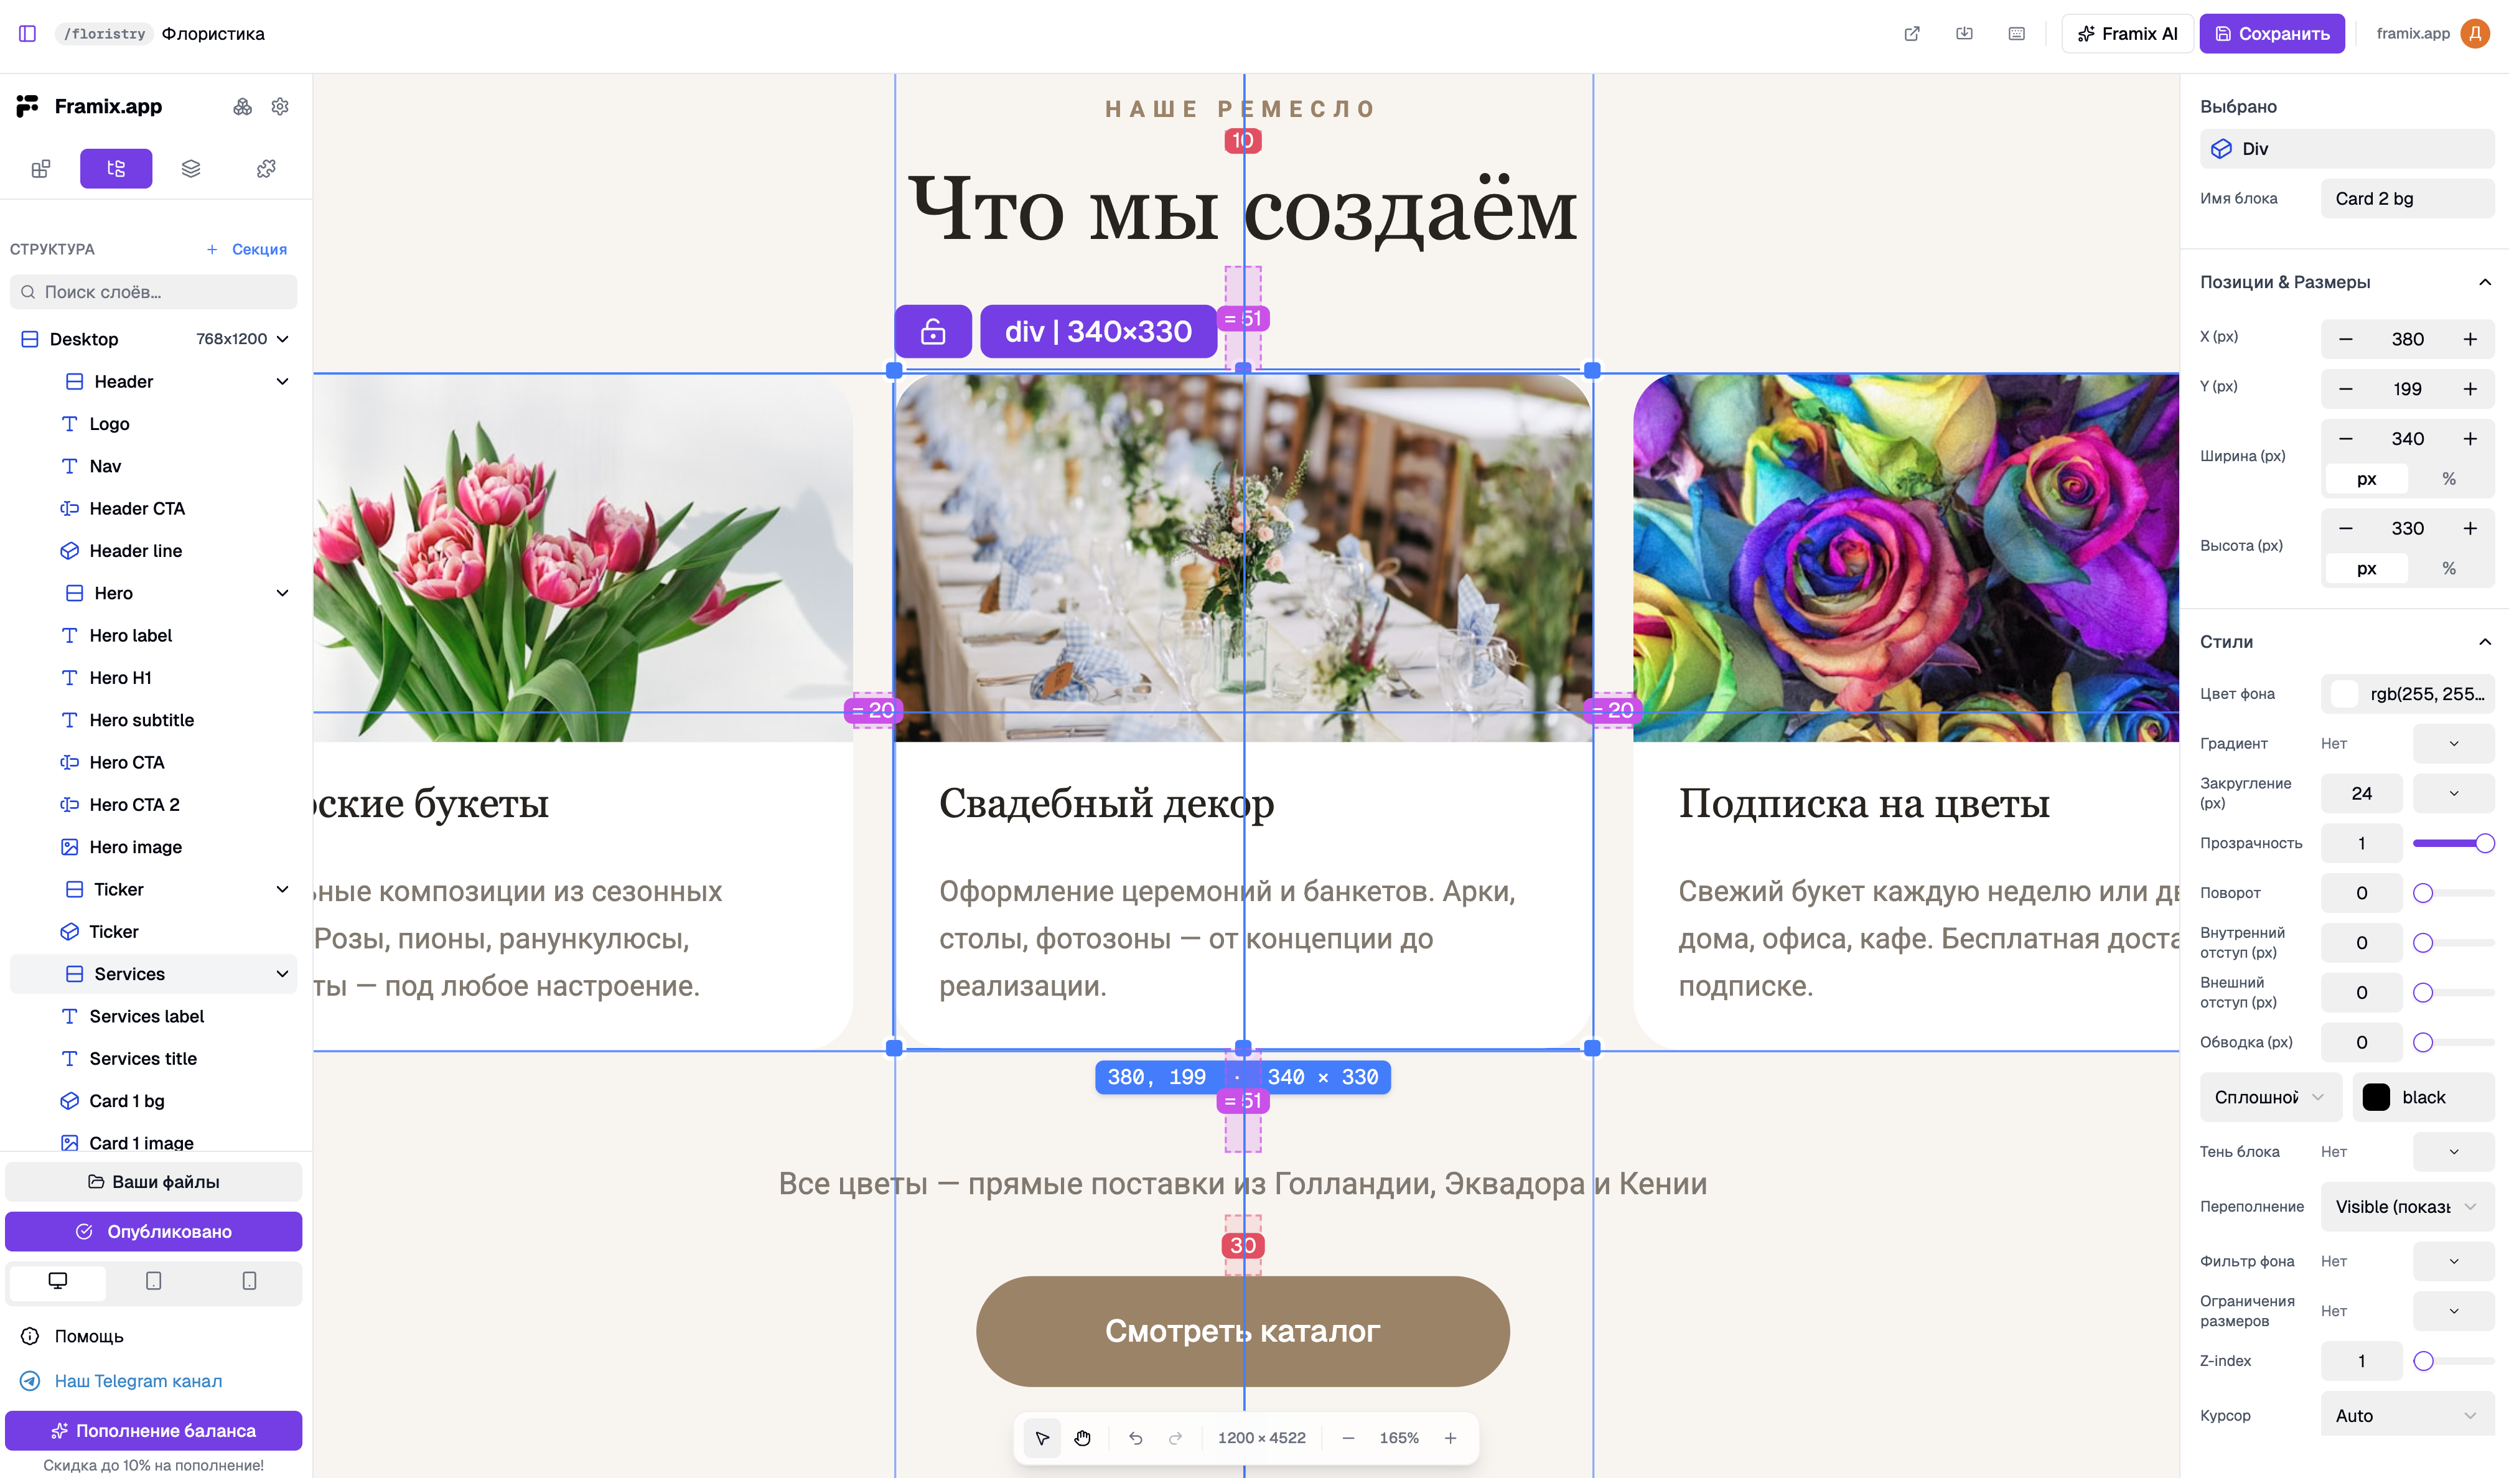2509x1478 pixels.
Task: Switch to the tablet view tab
Action: (x=153, y=1283)
